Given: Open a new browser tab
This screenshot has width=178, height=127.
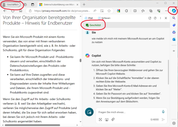Looking at the screenshot, I should click(84, 5).
